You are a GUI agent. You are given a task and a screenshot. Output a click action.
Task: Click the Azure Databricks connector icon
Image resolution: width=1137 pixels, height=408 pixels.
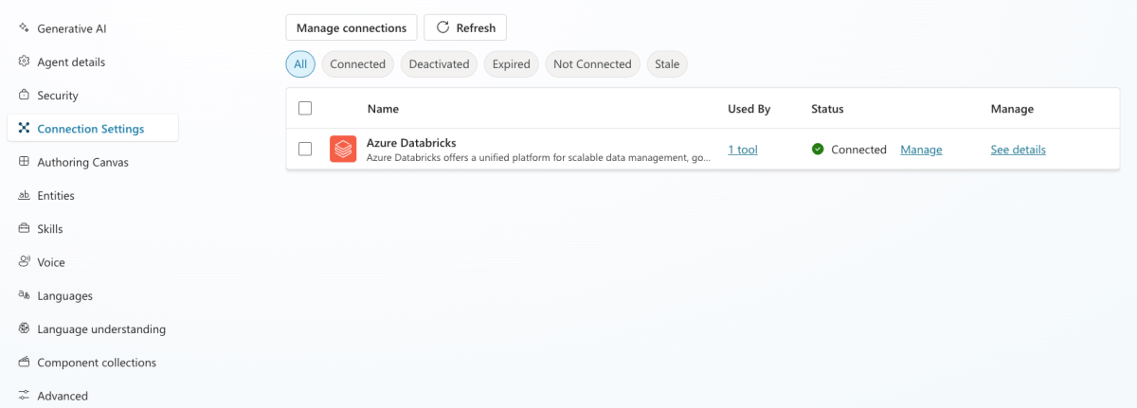pos(343,150)
